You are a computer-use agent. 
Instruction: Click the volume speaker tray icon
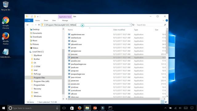pos(180,108)
